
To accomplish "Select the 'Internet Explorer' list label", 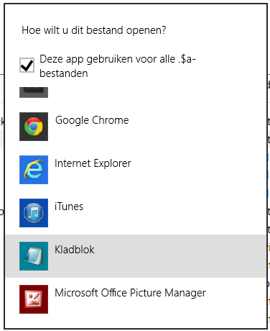I will click(93, 163).
